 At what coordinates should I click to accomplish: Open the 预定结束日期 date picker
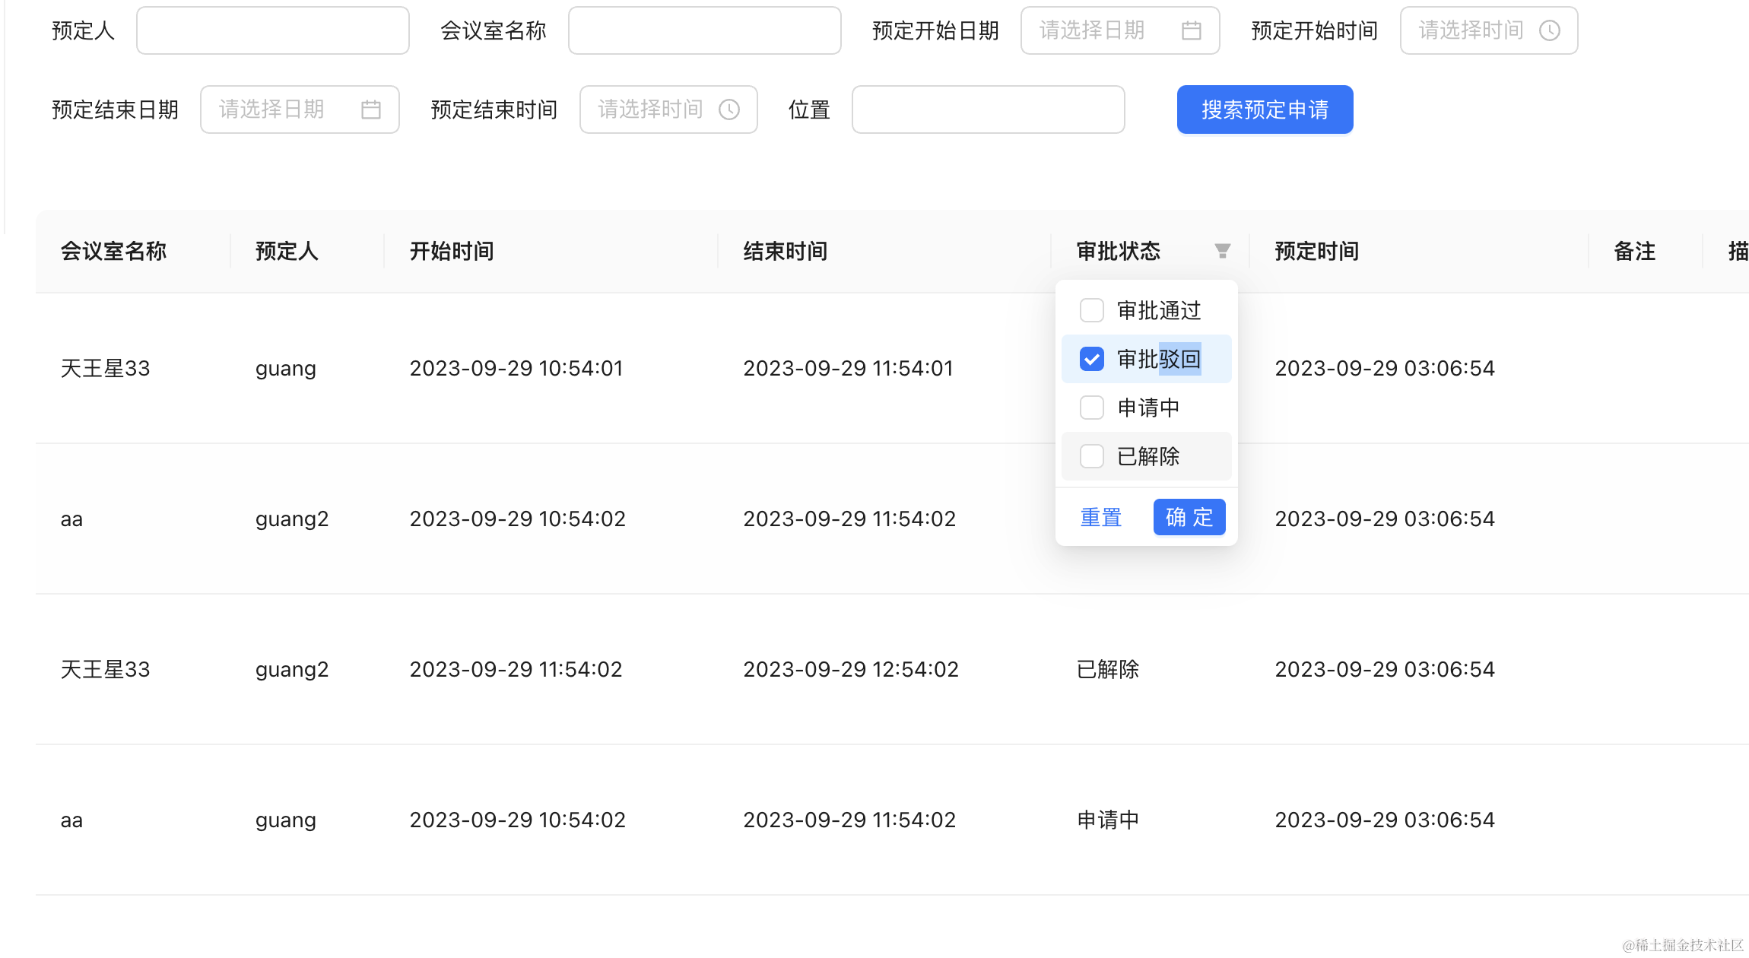click(x=274, y=109)
